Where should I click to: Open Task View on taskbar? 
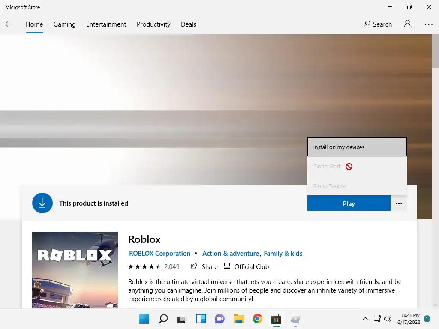point(181,319)
